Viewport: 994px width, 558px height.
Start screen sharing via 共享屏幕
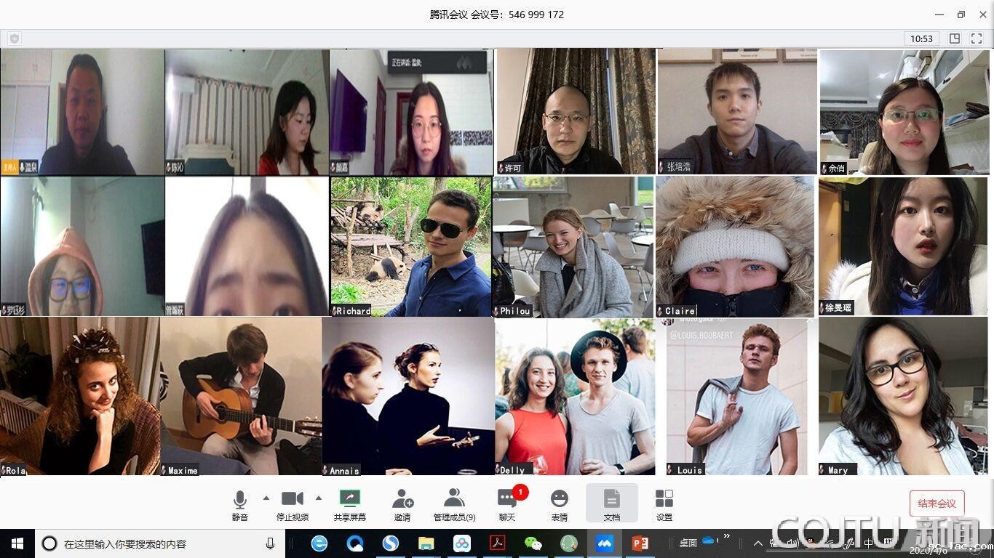[349, 503]
